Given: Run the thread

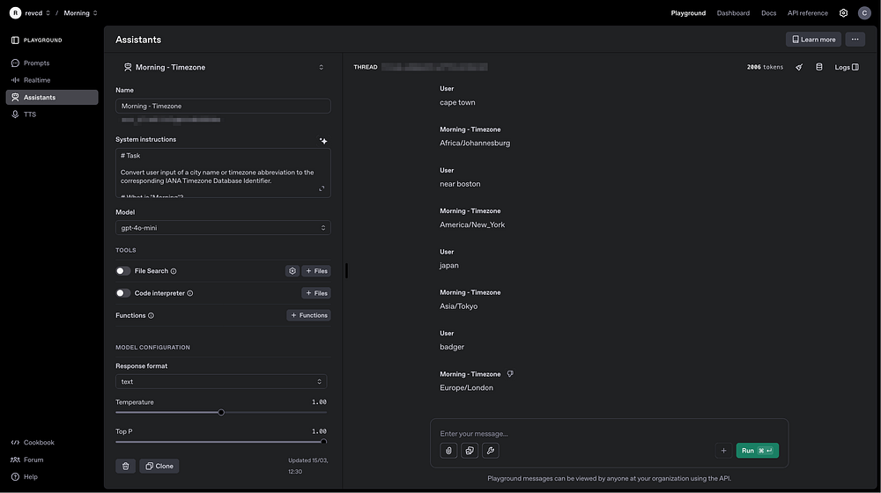Looking at the screenshot, I should [x=758, y=451].
